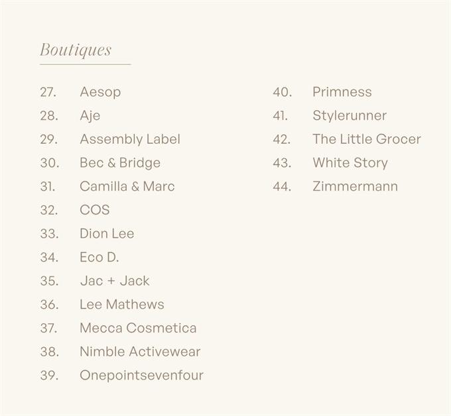This screenshot has height=416, width=451.
Task: Select Aje from the boutique list
Action: coord(90,116)
